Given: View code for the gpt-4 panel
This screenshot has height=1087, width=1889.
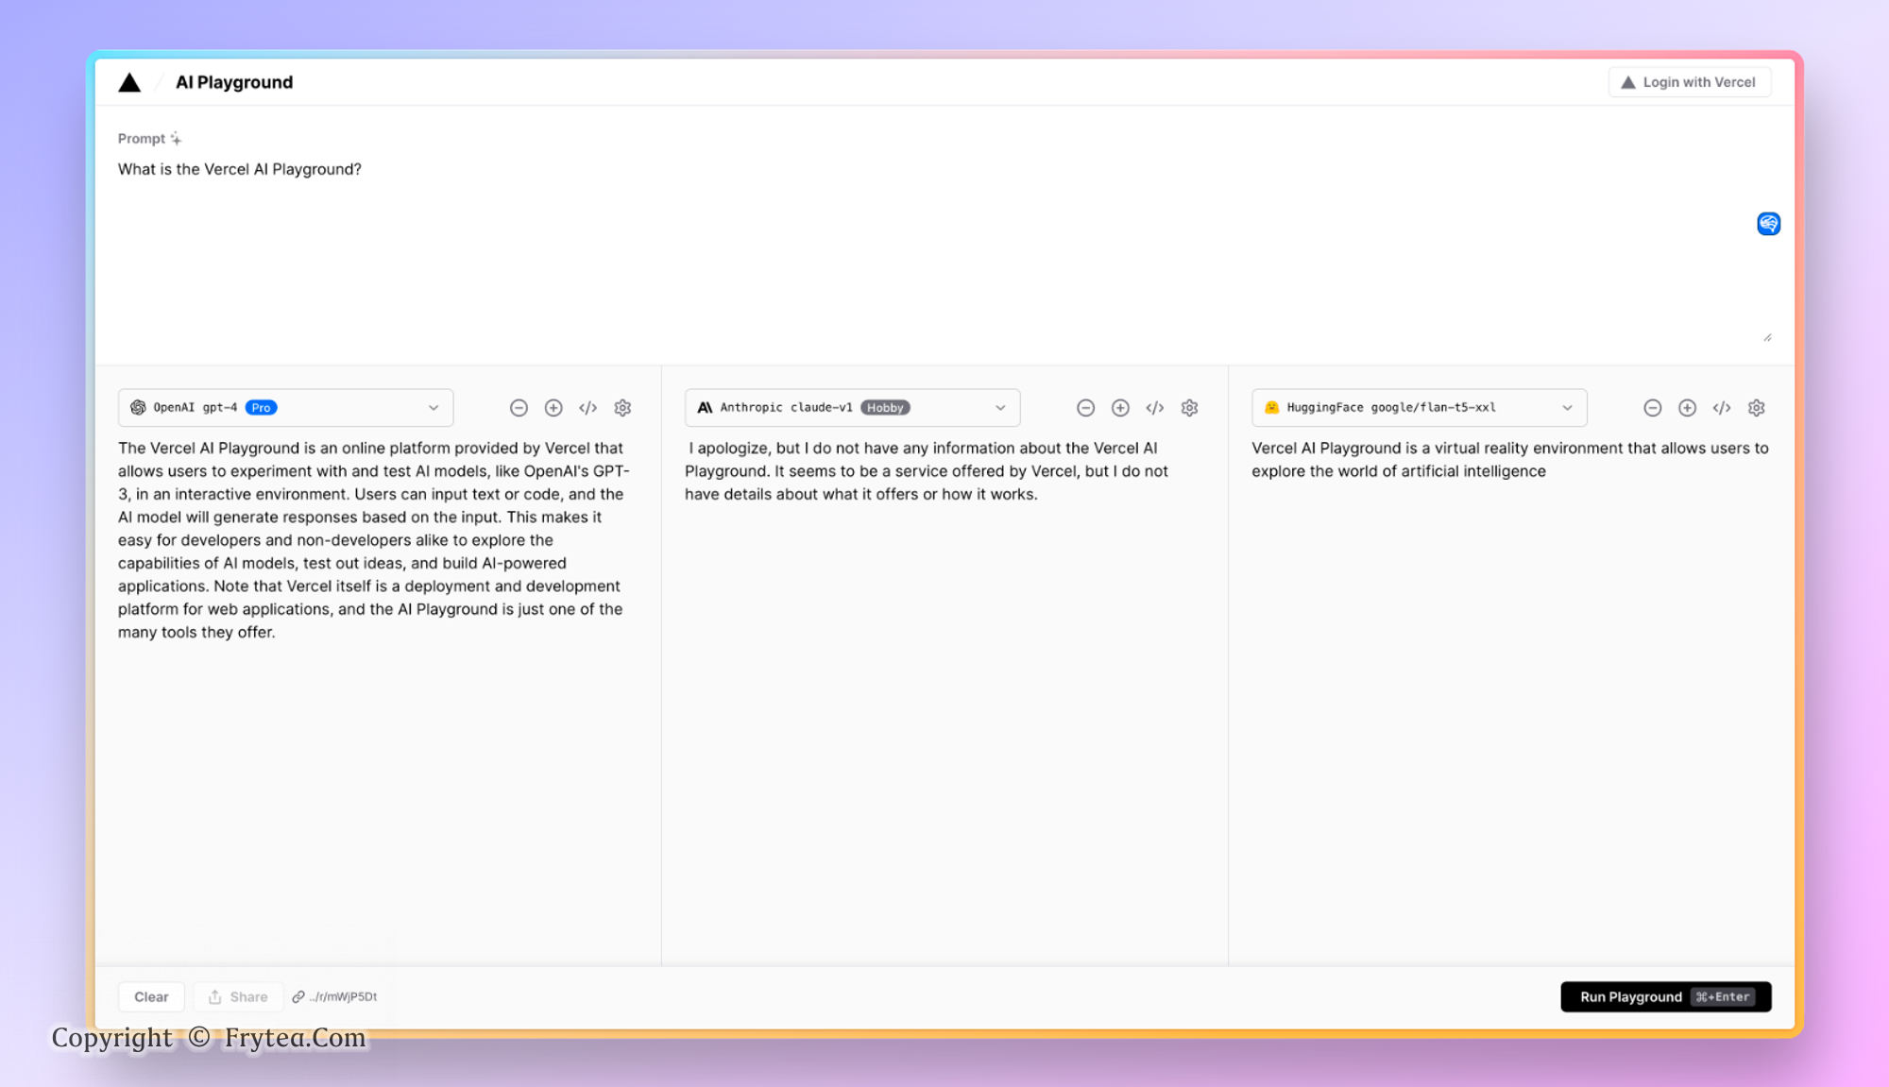Looking at the screenshot, I should click(587, 408).
